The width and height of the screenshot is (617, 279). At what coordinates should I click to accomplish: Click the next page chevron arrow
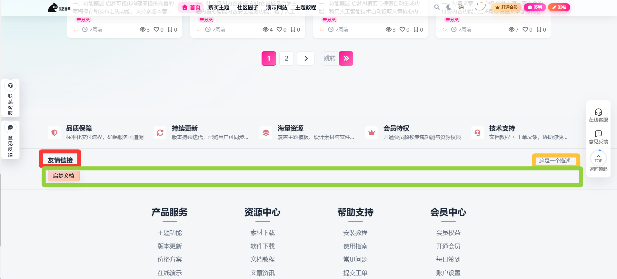click(x=306, y=58)
